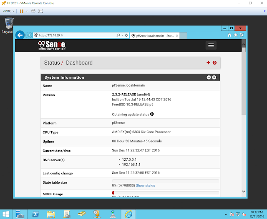The image size is (267, 219).
Task: Open the pause power options dropdown arrow
Action: pos(27,11)
